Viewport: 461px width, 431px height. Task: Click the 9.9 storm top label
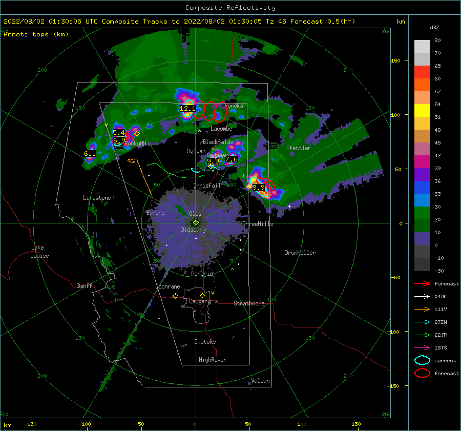click(x=259, y=187)
